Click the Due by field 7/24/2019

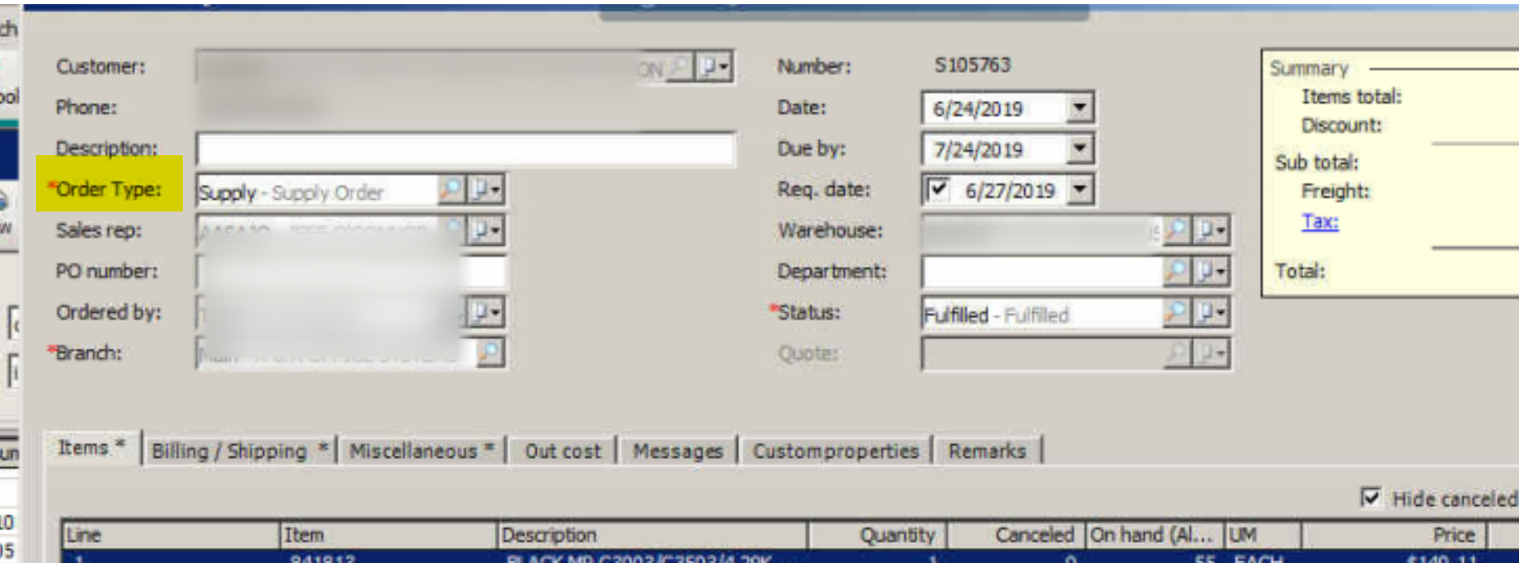(994, 149)
